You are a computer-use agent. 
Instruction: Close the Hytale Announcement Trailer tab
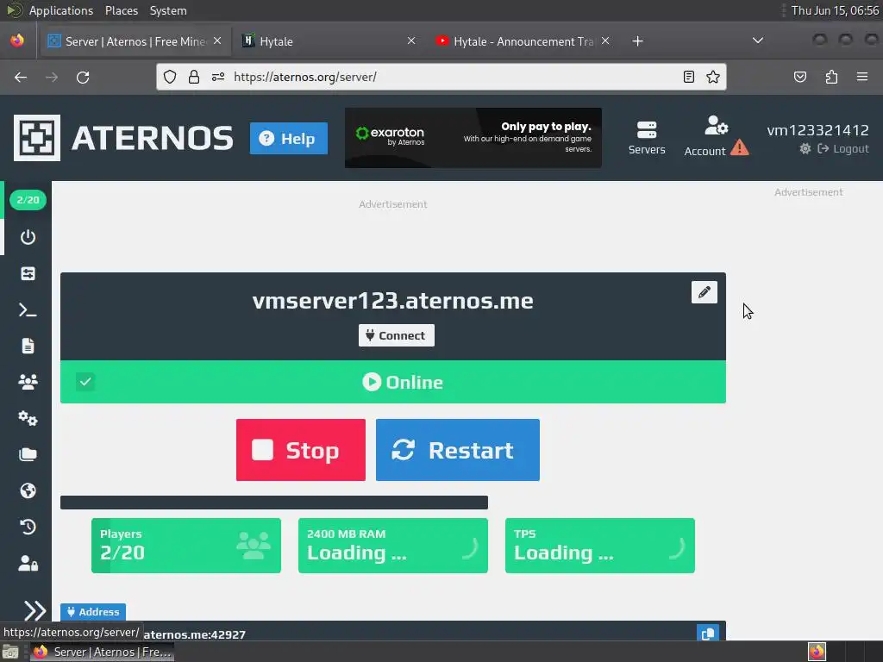pyautogui.click(x=605, y=41)
